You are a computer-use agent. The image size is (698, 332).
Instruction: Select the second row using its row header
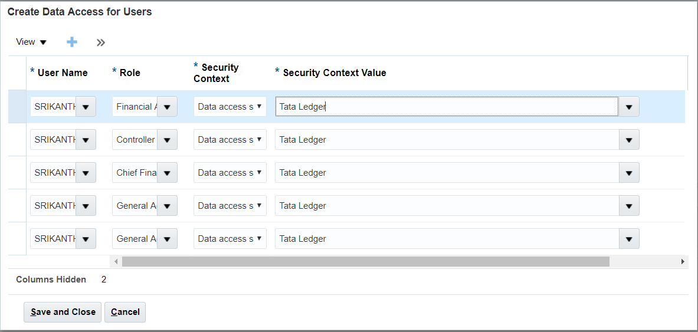point(17,140)
